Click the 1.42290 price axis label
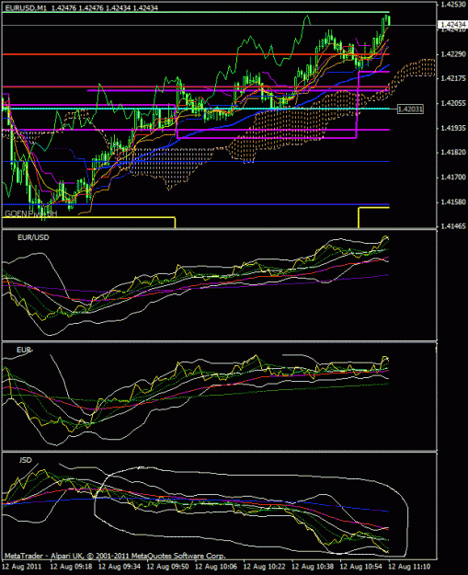Screen dimensions: 468x575 (453, 54)
